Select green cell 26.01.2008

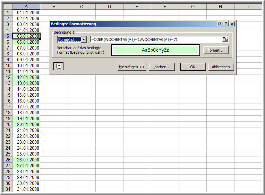pyautogui.click(x=26, y=160)
